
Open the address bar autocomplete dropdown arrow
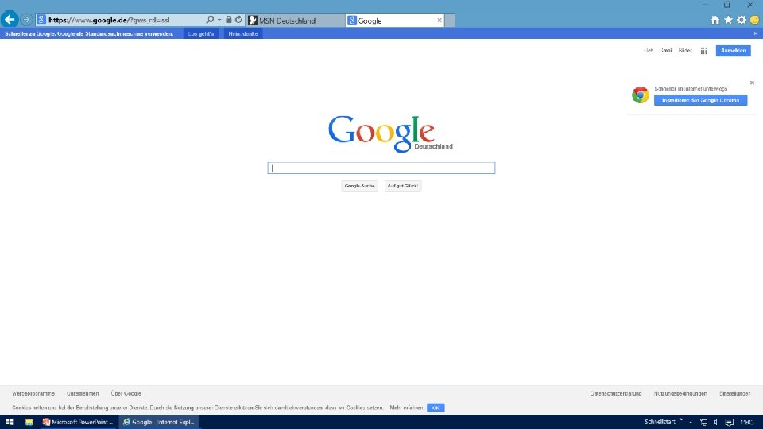click(219, 20)
